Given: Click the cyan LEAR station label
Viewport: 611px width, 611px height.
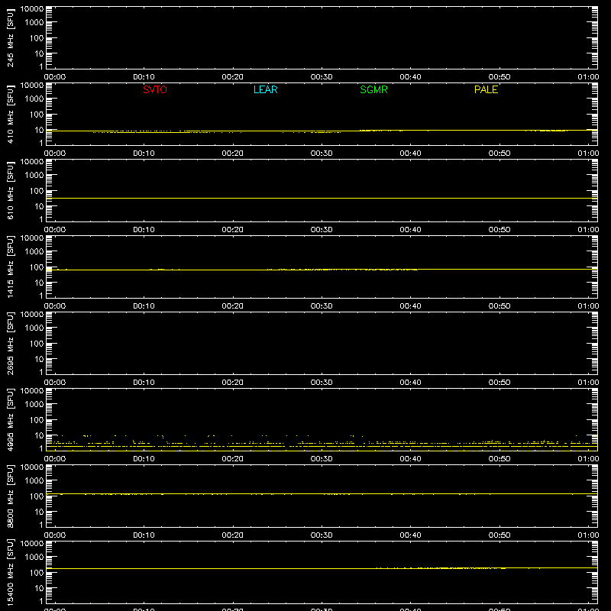Looking at the screenshot, I should 265,89.
